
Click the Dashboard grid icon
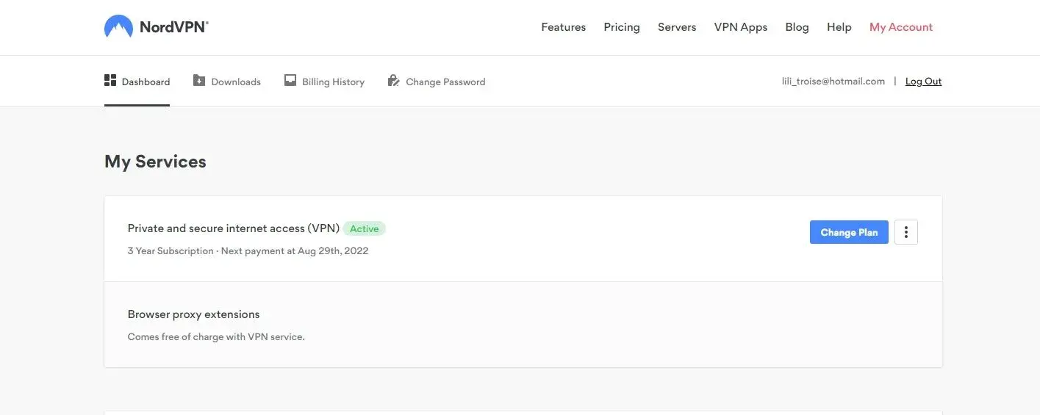pos(110,80)
